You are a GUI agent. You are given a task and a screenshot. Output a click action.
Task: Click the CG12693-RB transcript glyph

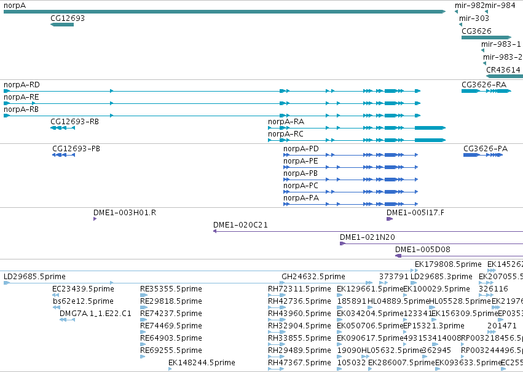point(63,128)
